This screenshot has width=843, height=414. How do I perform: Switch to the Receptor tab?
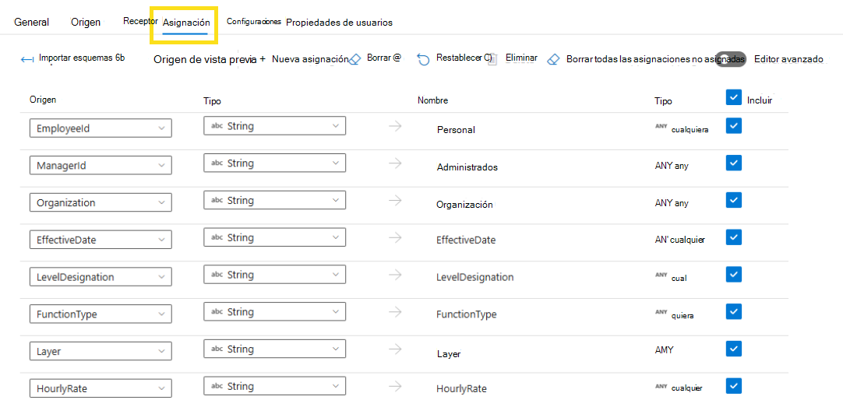point(140,21)
